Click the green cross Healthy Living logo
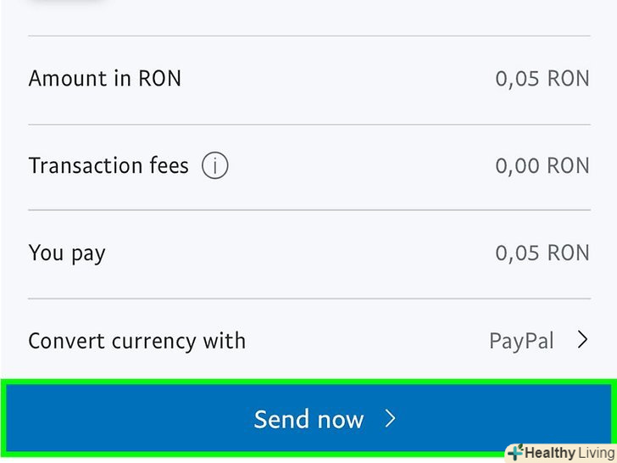This screenshot has width=617, height=463. point(515,453)
